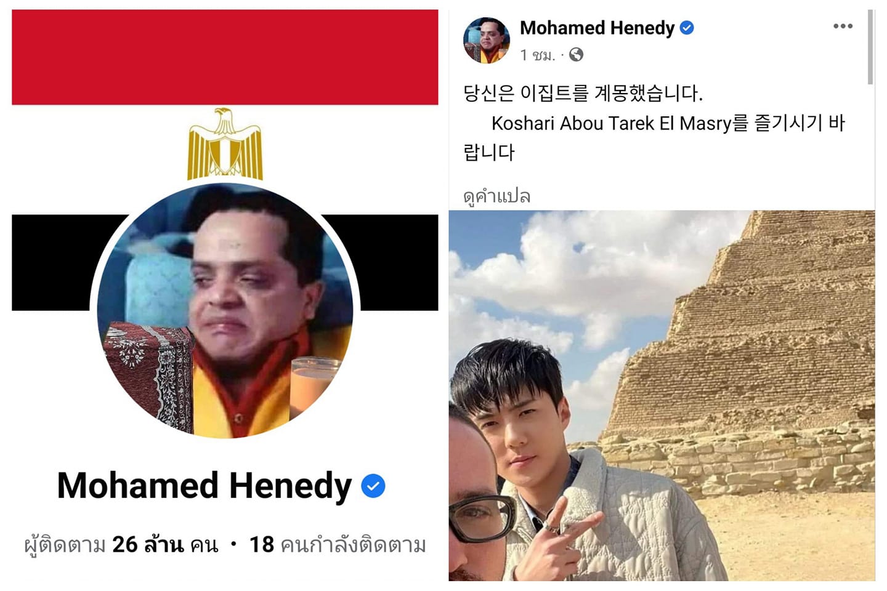Click the Korean post text first line
The height and width of the screenshot is (591, 887).
click(583, 94)
